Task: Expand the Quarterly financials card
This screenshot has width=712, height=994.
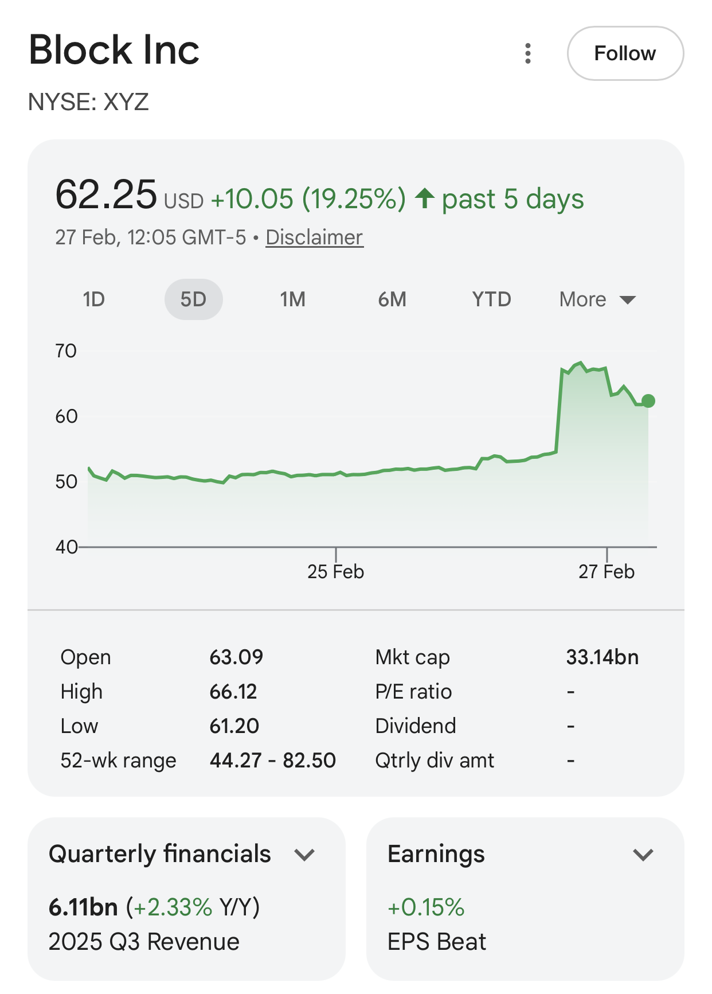Action: click(304, 855)
